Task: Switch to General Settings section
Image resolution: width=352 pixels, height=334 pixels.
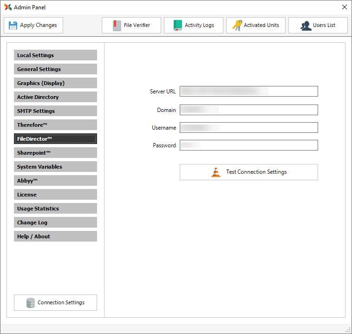Action: 55,69
